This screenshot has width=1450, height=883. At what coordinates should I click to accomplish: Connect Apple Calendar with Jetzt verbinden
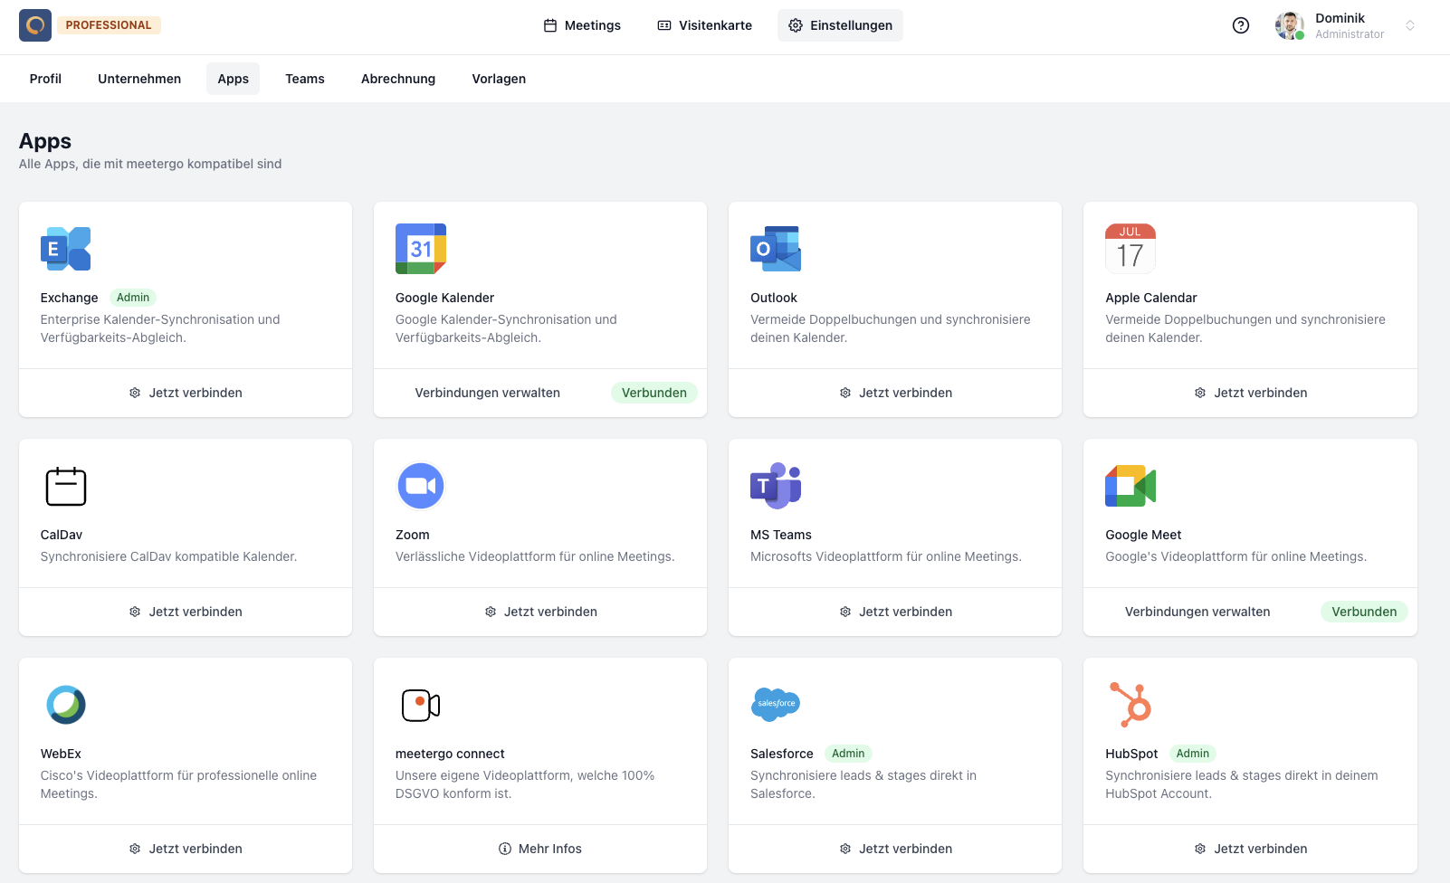[x=1250, y=393]
